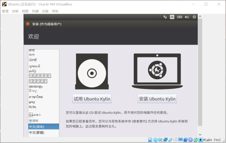This screenshot has height=143, width=226.
Task: Click the CPU virtualization V status icon
Action: (x=190, y=140)
